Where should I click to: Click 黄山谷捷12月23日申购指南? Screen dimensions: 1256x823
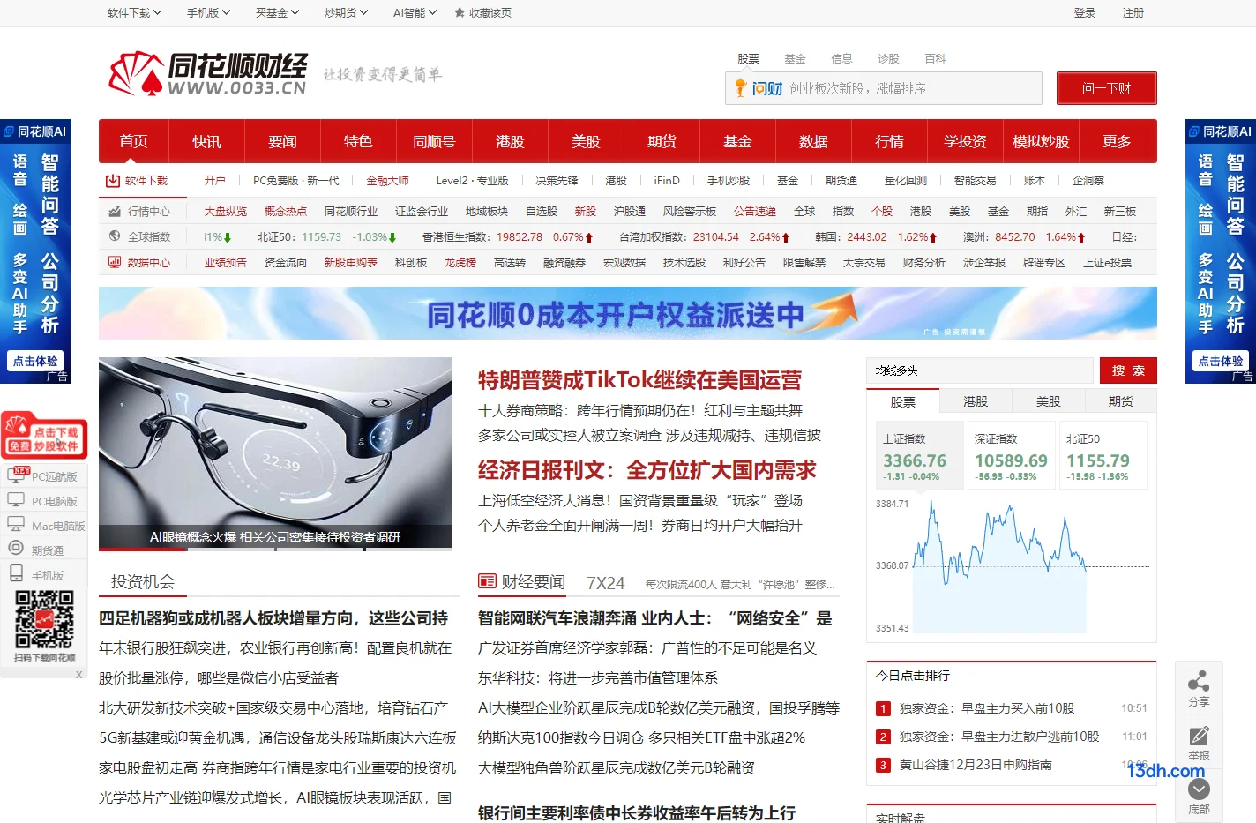tap(976, 765)
